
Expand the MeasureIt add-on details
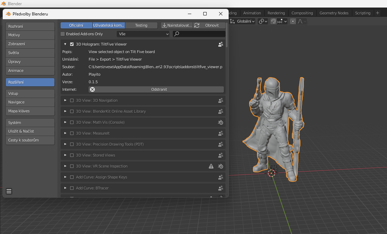(x=65, y=133)
